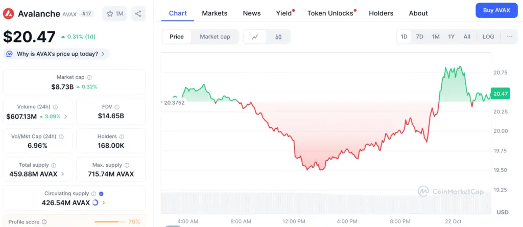Select the line chart type icon

(x=255, y=37)
